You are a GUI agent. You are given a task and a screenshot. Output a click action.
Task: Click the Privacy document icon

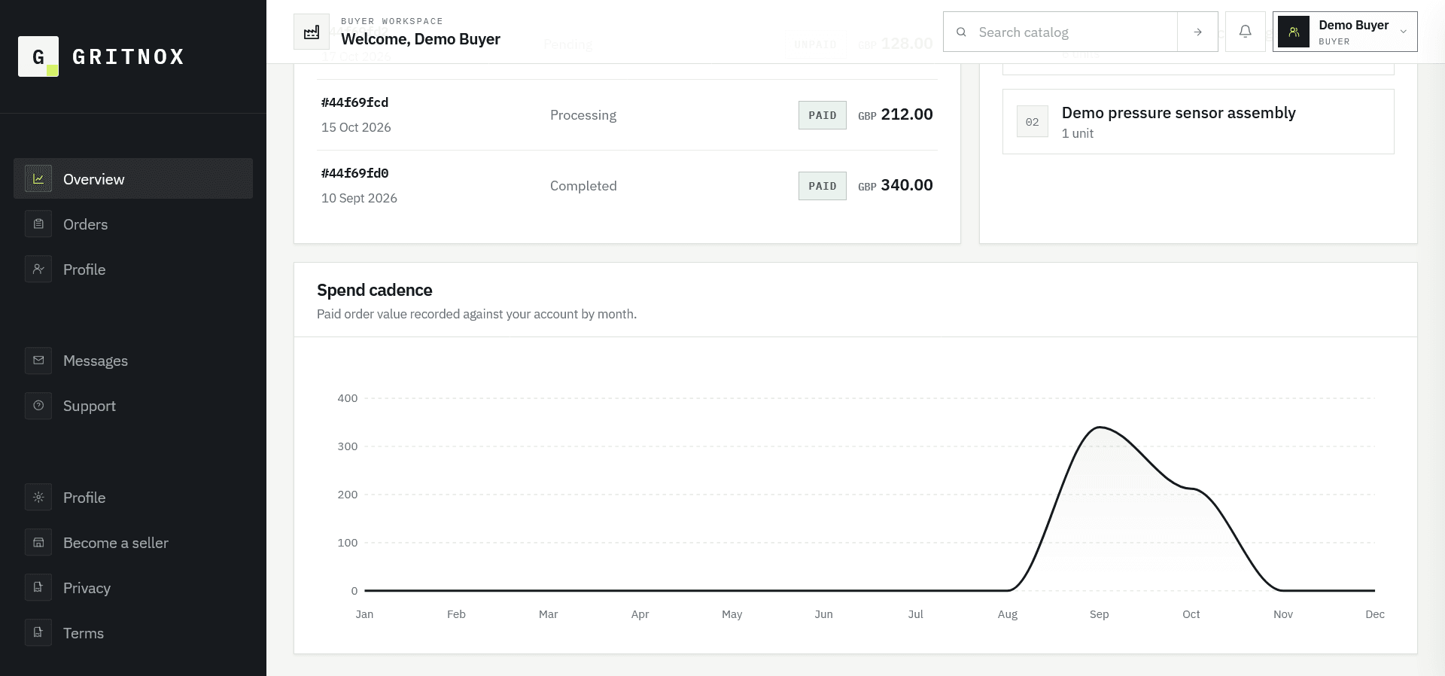(x=38, y=587)
